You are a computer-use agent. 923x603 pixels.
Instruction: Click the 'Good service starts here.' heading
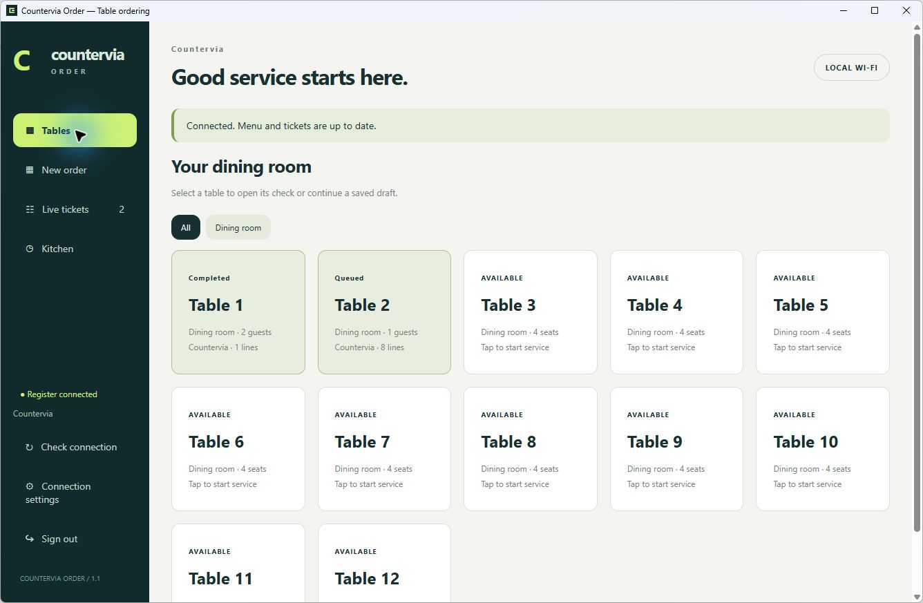[x=289, y=77]
